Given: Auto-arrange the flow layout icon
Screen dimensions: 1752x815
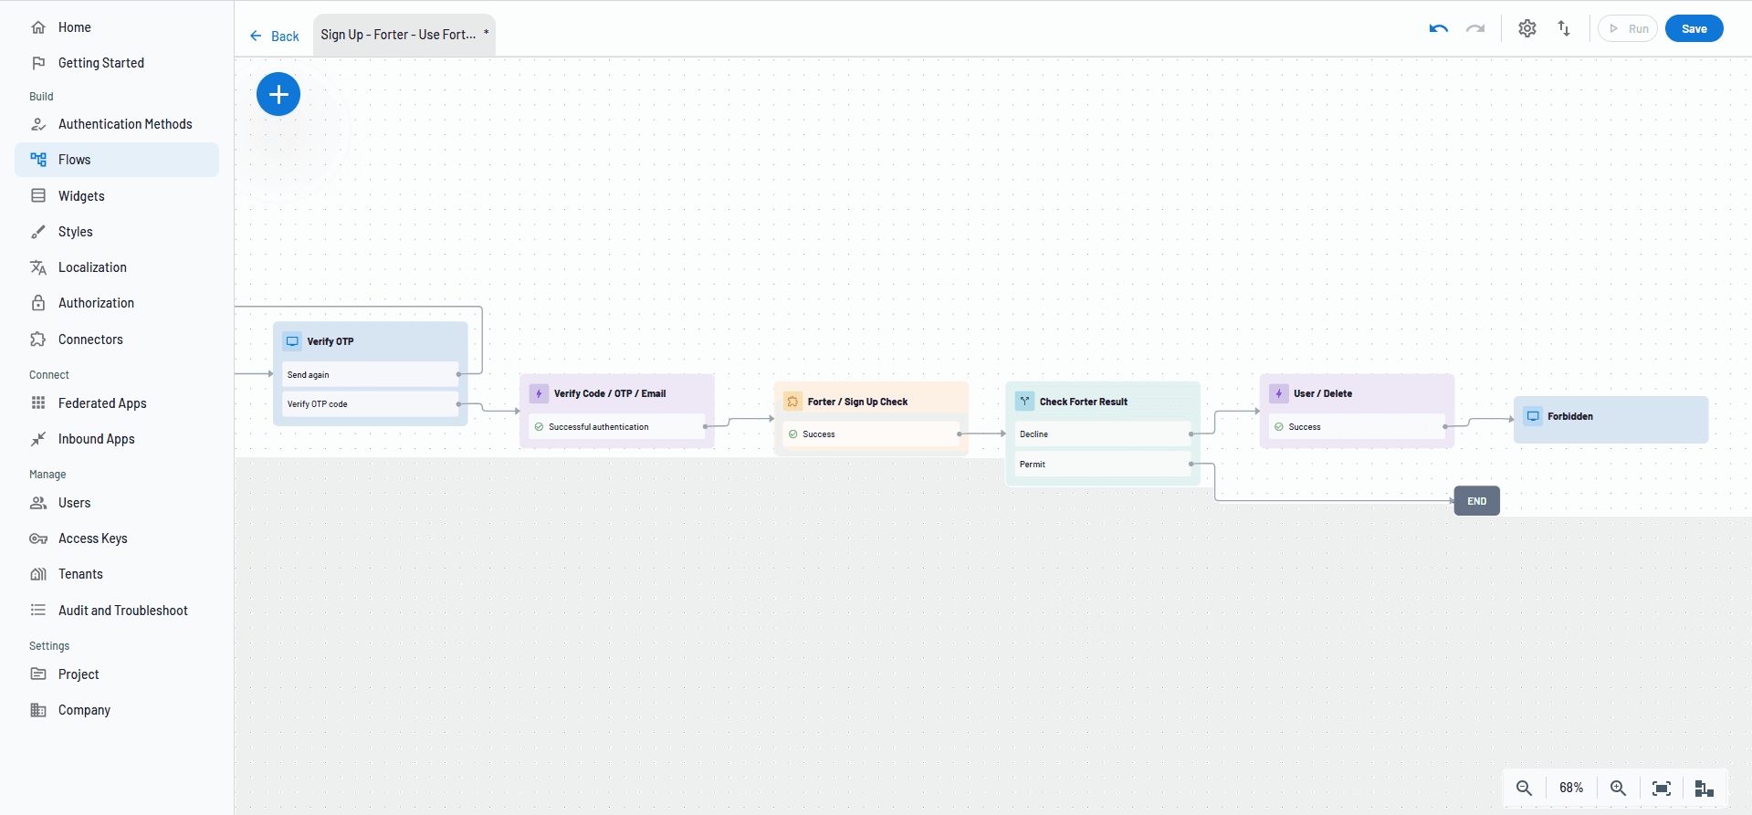Looking at the screenshot, I should [1704, 788].
